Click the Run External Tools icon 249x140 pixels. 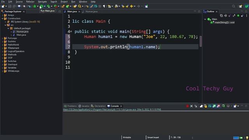55,6
